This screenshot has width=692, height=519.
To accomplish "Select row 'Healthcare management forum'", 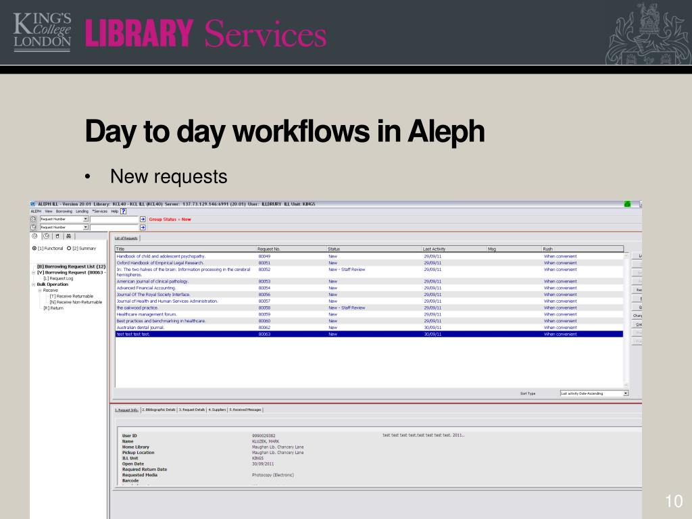I will [x=370, y=315].
